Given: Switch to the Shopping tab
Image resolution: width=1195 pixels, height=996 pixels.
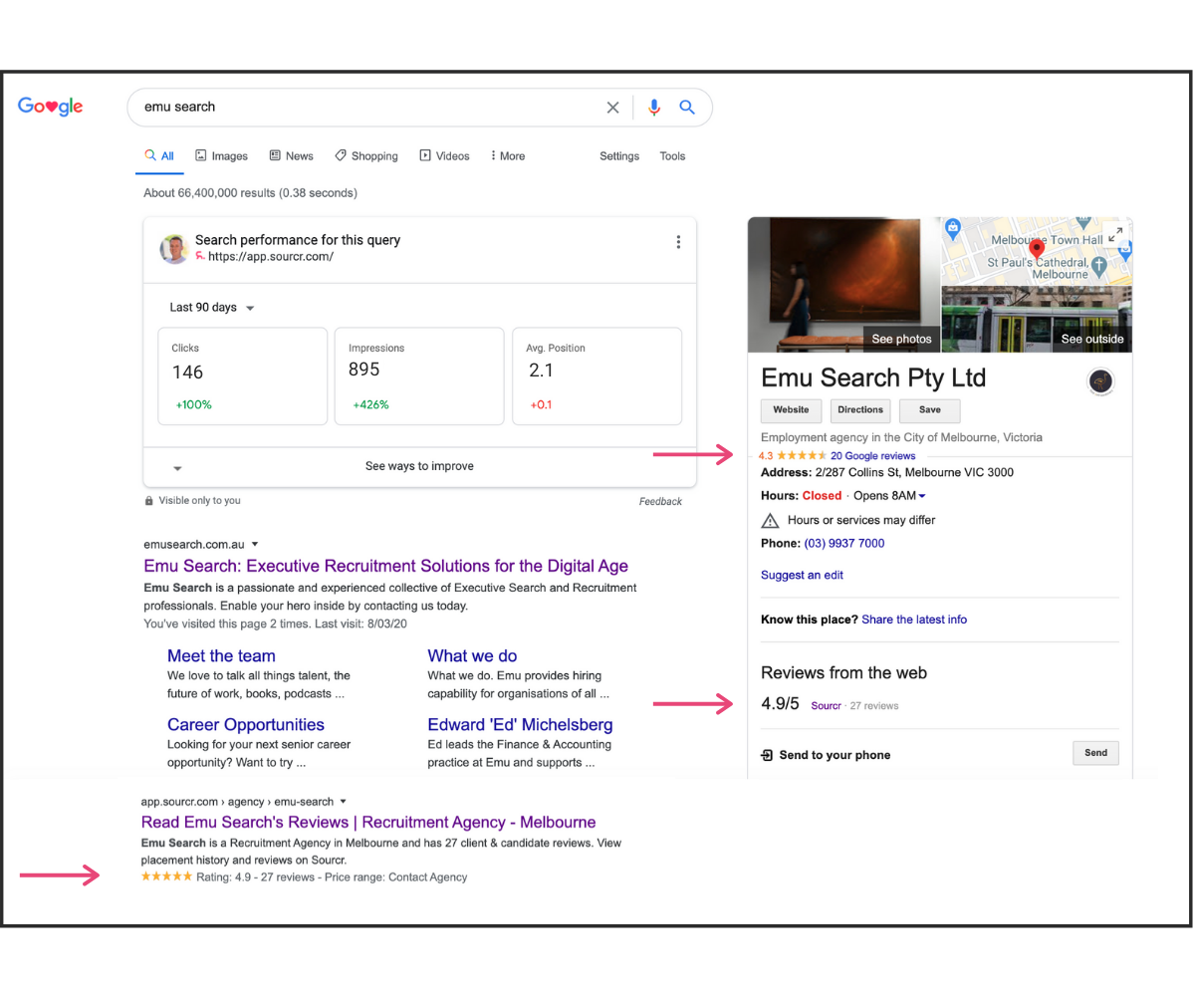Looking at the screenshot, I should (x=365, y=156).
